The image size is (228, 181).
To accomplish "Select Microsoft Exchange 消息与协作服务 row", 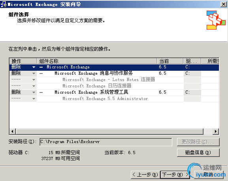I will click(114, 74).
